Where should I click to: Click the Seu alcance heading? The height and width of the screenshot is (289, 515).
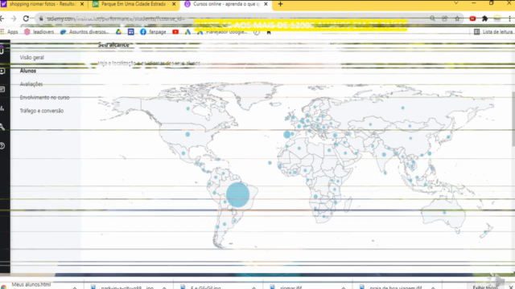point(113,45)
